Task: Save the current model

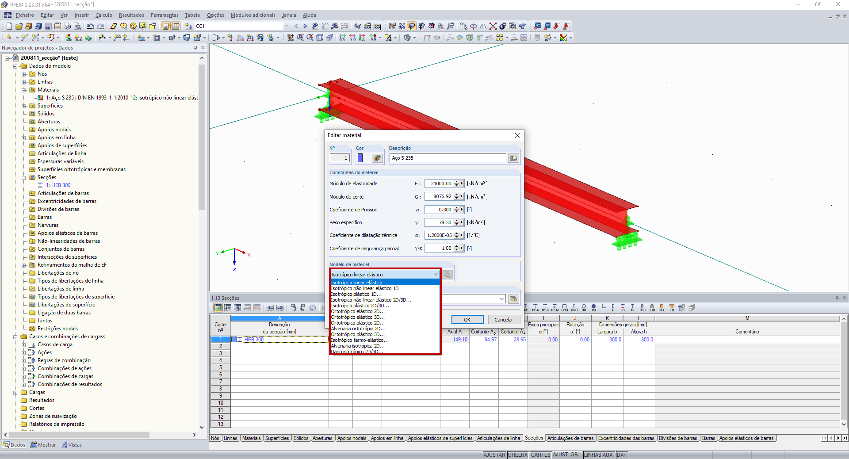Action: click(48, 26)
